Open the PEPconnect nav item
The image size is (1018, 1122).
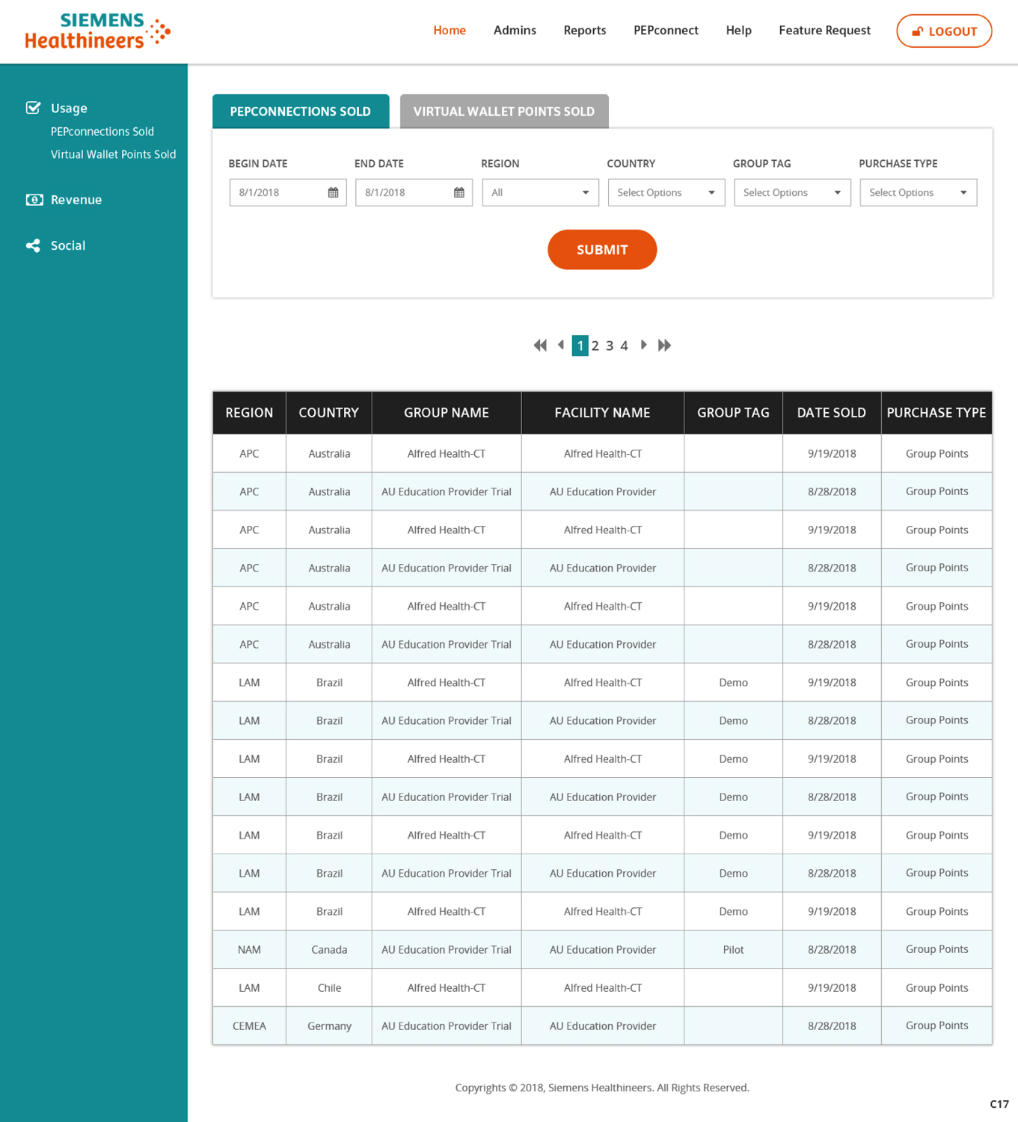point(666,31)
